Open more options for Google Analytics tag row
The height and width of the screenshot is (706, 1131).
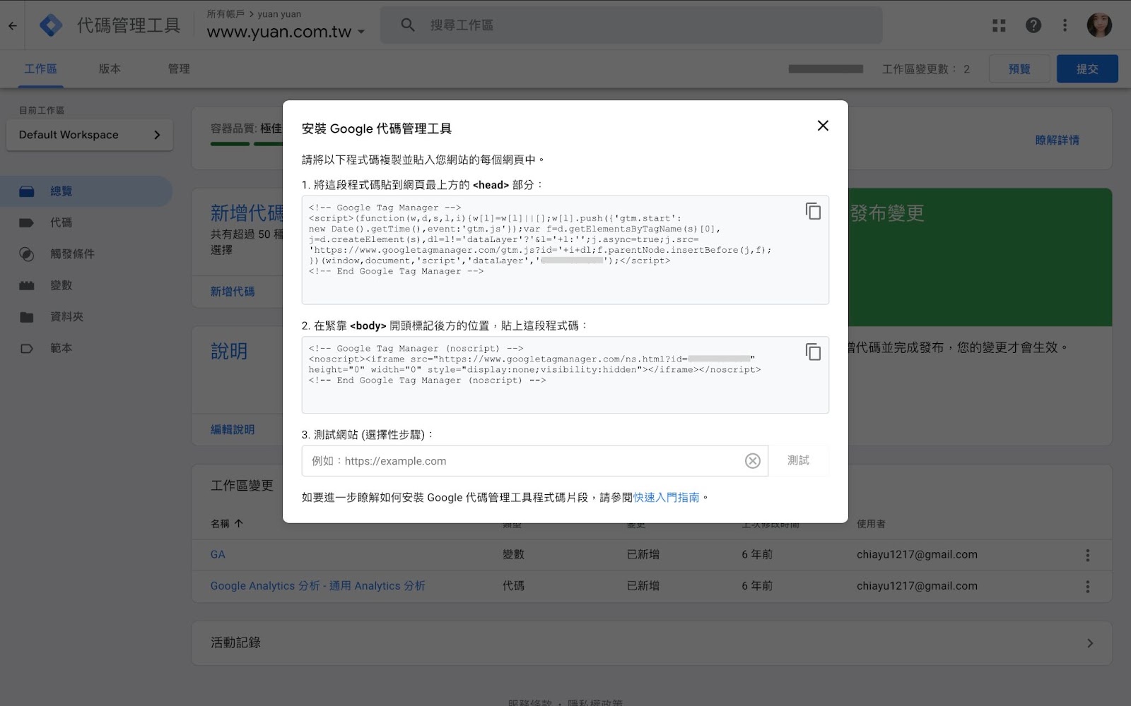1087,586
